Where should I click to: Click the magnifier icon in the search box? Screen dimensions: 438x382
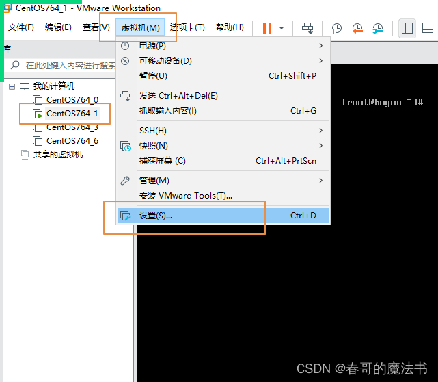pos(15,65)
